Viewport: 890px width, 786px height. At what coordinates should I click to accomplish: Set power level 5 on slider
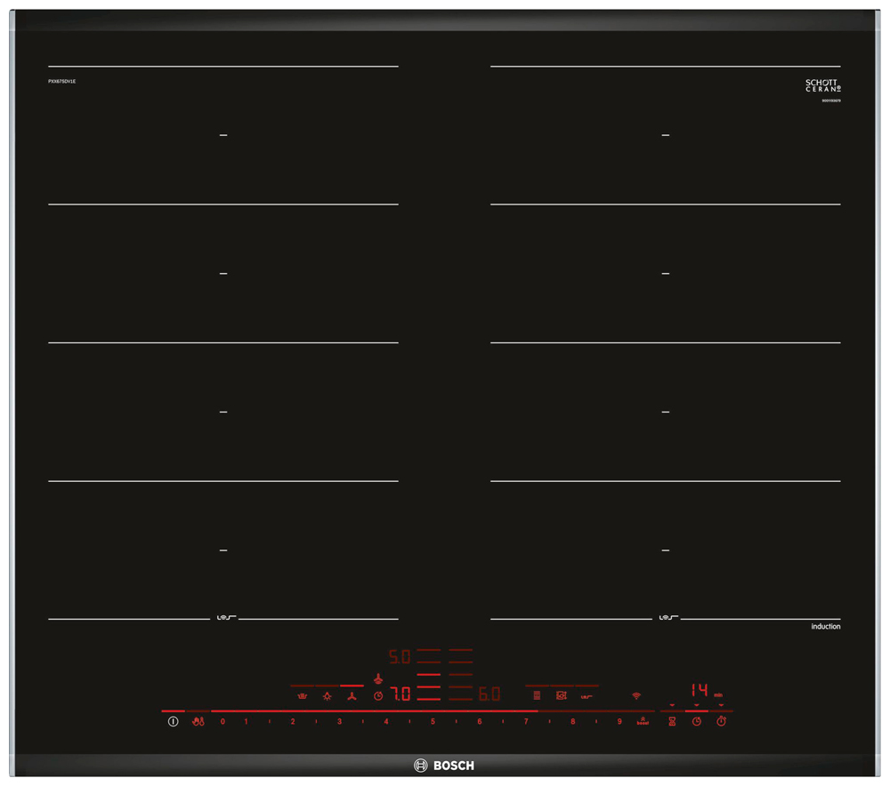pyautogui.click(x=433, y=721)
